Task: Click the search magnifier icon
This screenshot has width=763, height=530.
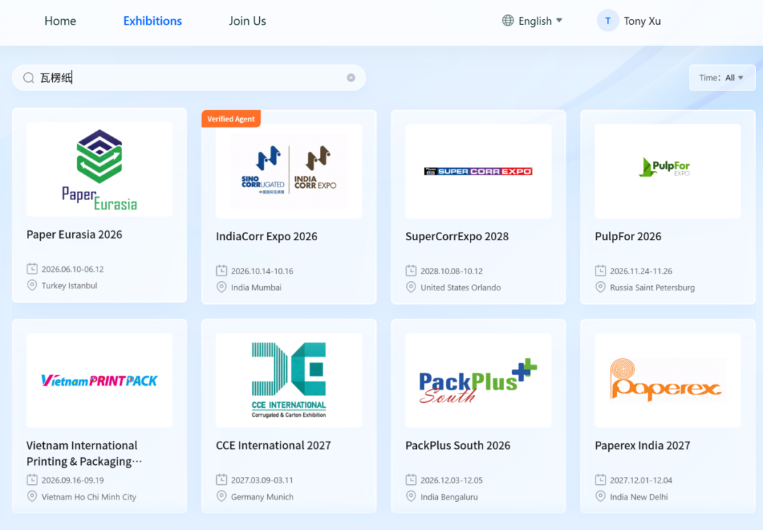Action: pos(29,78)
